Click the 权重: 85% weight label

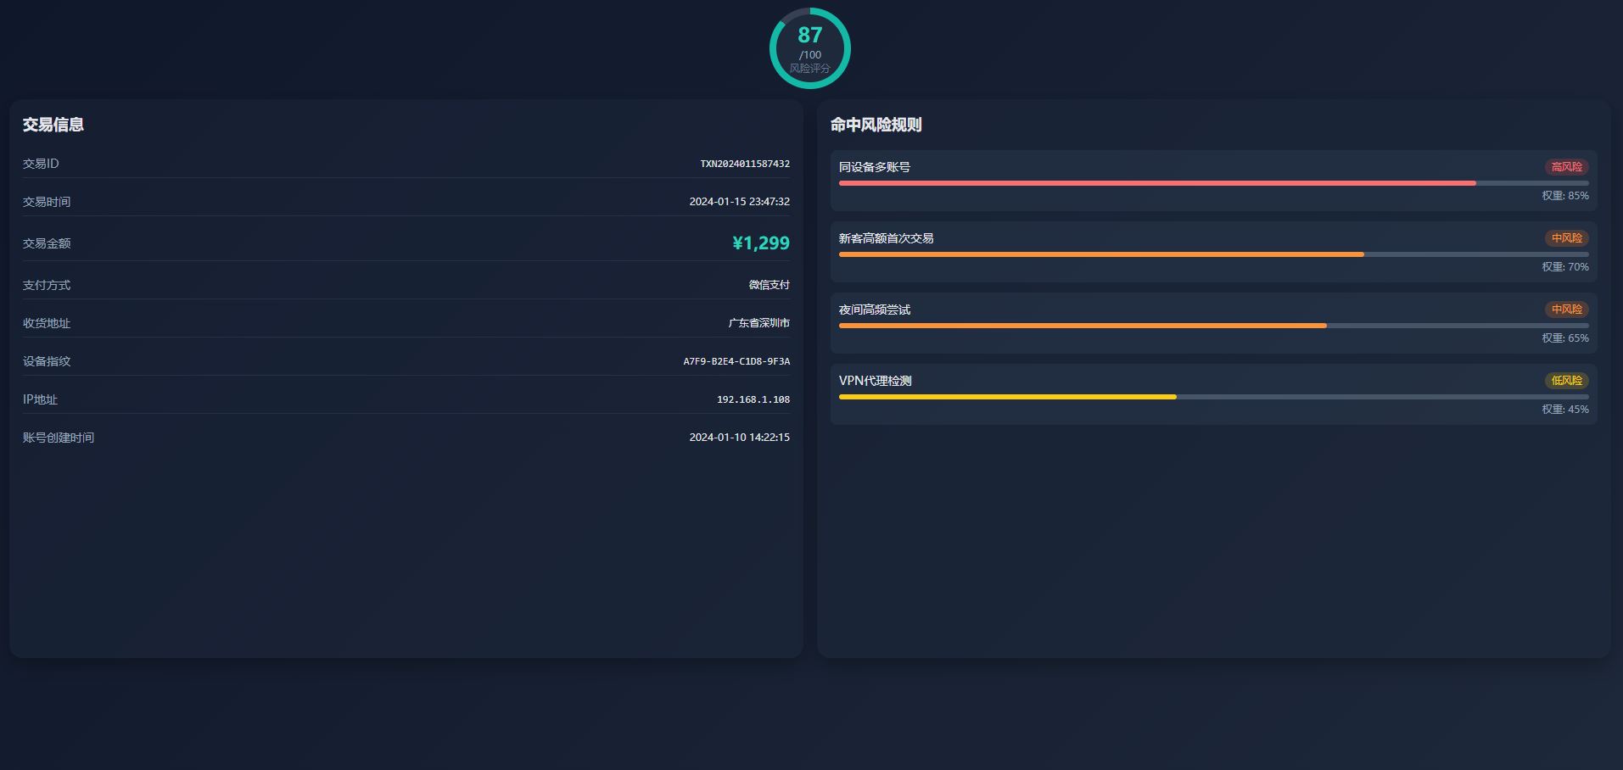click(x=1564, y=196)
